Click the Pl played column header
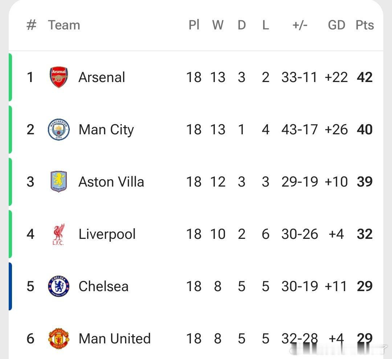392x359 pixels. point(194,25)
